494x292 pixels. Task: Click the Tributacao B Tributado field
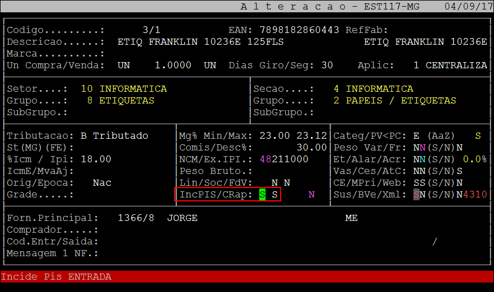pos(114,136)
